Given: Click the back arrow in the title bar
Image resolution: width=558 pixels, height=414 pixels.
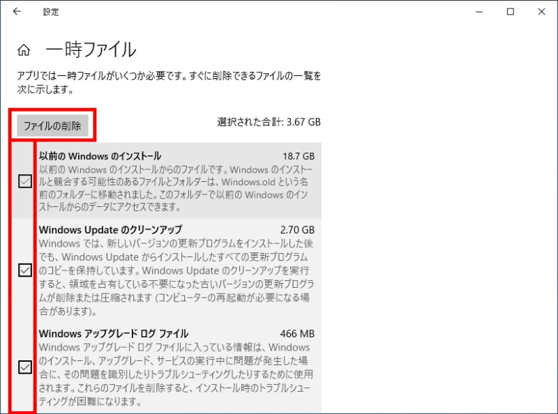Looking at the screenshot, I should pos(17,12).
